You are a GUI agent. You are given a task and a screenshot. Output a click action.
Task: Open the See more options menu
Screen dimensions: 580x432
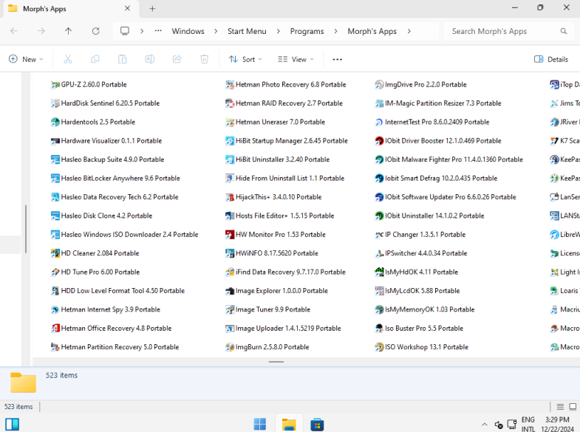tap(338, 59)
